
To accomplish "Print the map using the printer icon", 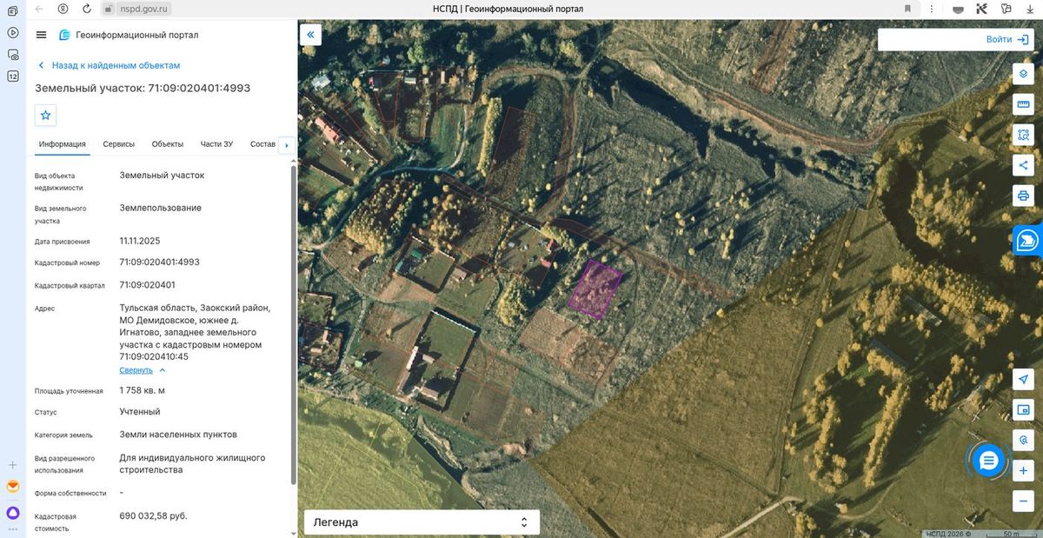I will tap(1023, 196).
